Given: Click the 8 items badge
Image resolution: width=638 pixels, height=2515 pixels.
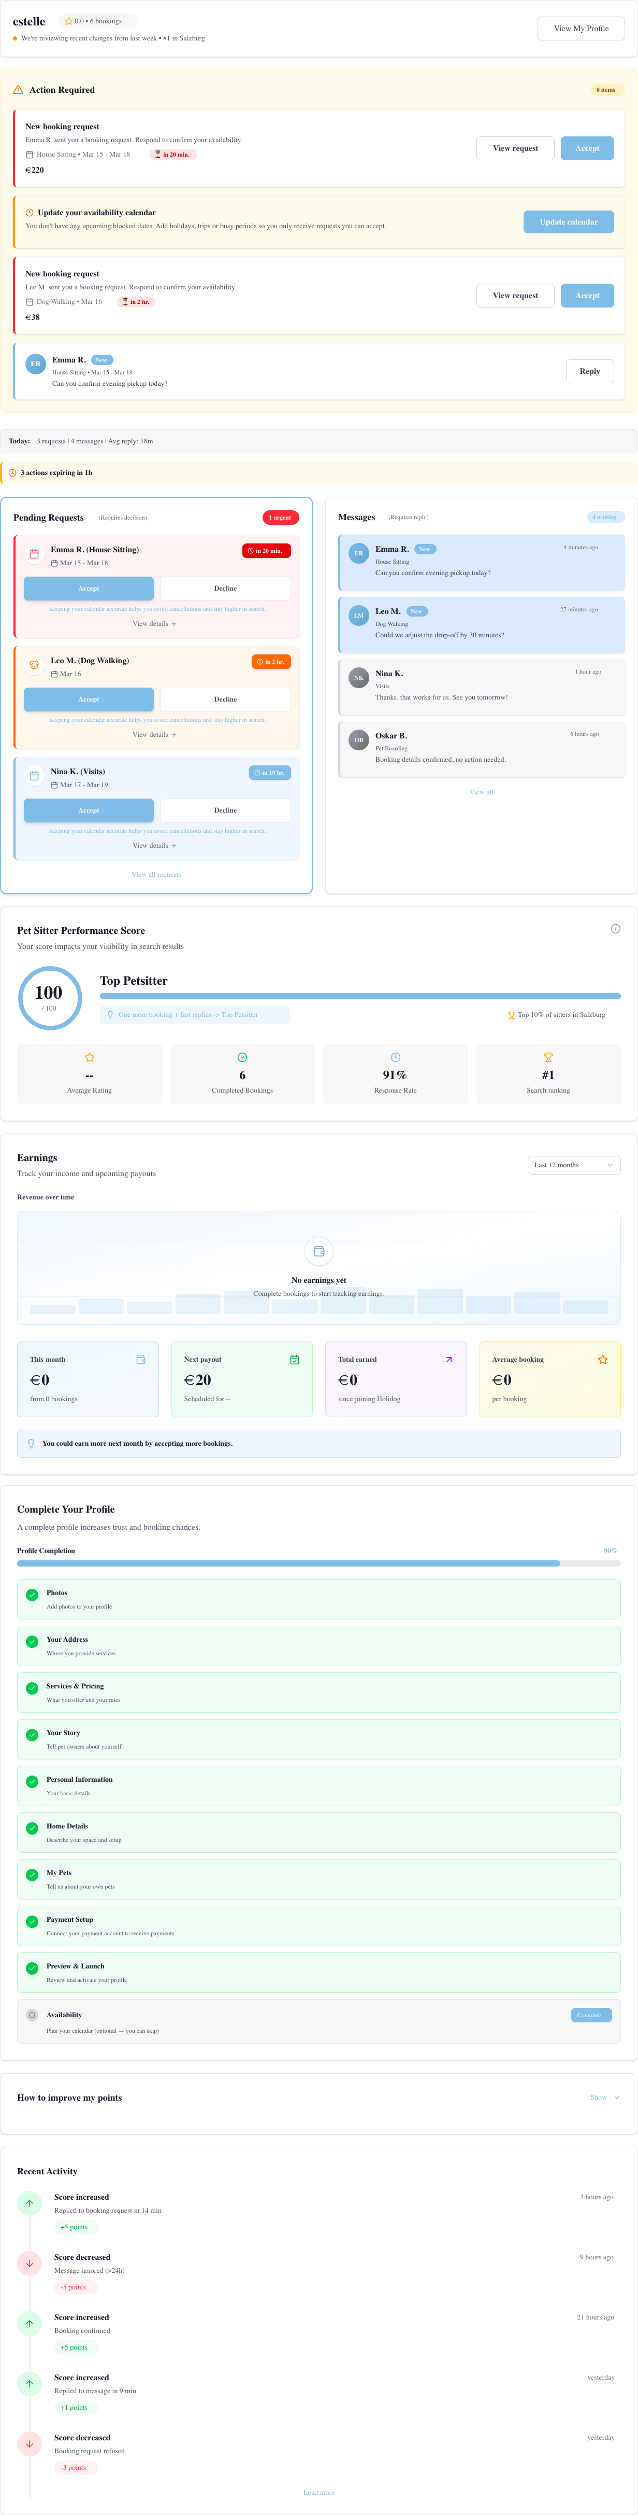Looking at the screenshot, I should [607, 90].
